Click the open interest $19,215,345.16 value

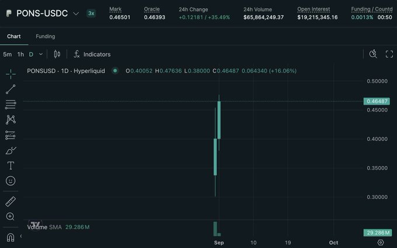point(318,17)
